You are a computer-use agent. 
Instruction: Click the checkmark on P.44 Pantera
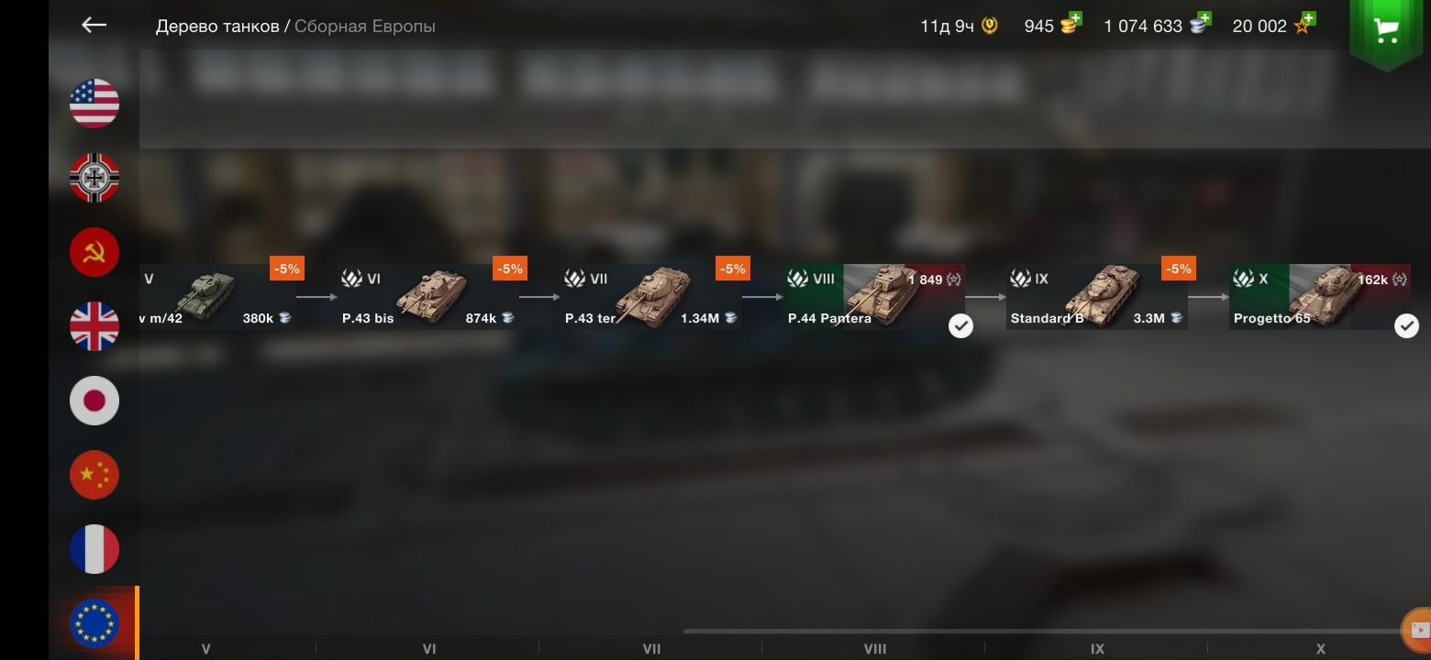tap(960, 325)
